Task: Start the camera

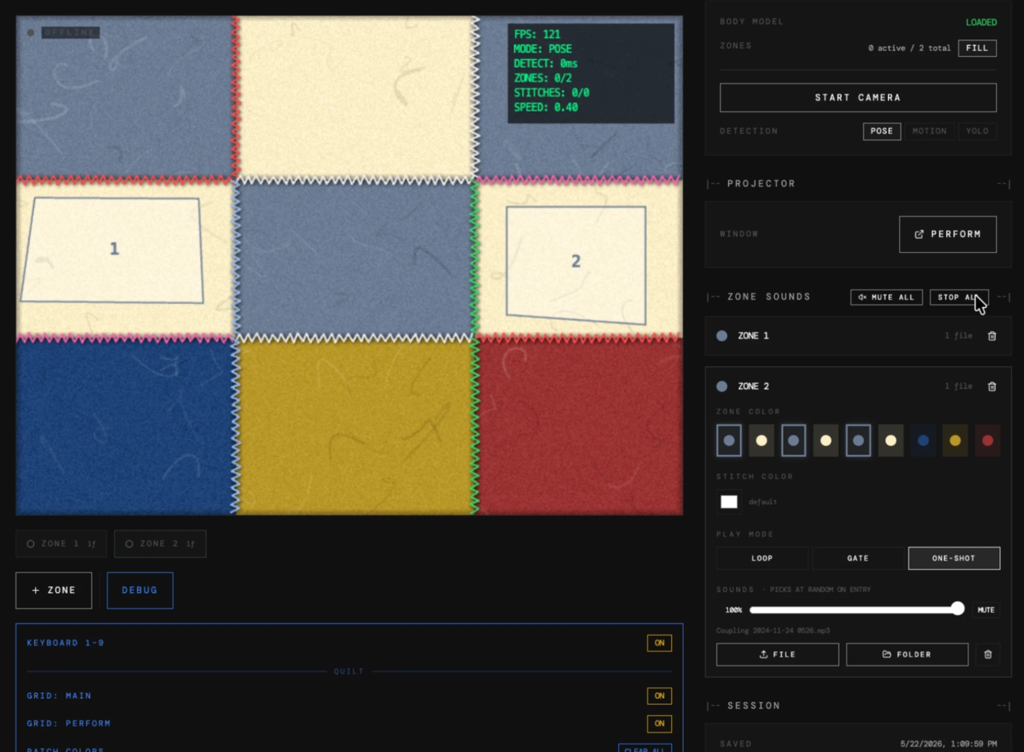Action: pos(858,97)
